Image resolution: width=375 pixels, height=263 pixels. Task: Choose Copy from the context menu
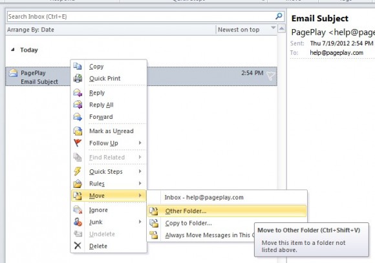click(x=109, y=66)
